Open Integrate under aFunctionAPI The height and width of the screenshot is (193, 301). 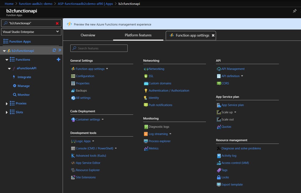tap(24, 77)
